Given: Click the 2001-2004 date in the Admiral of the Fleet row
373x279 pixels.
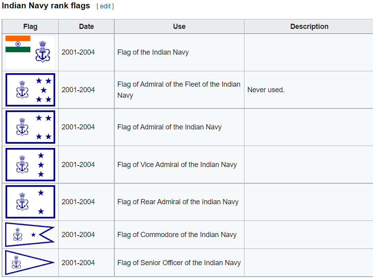Looking at the screenshot, I should point(78,90).
